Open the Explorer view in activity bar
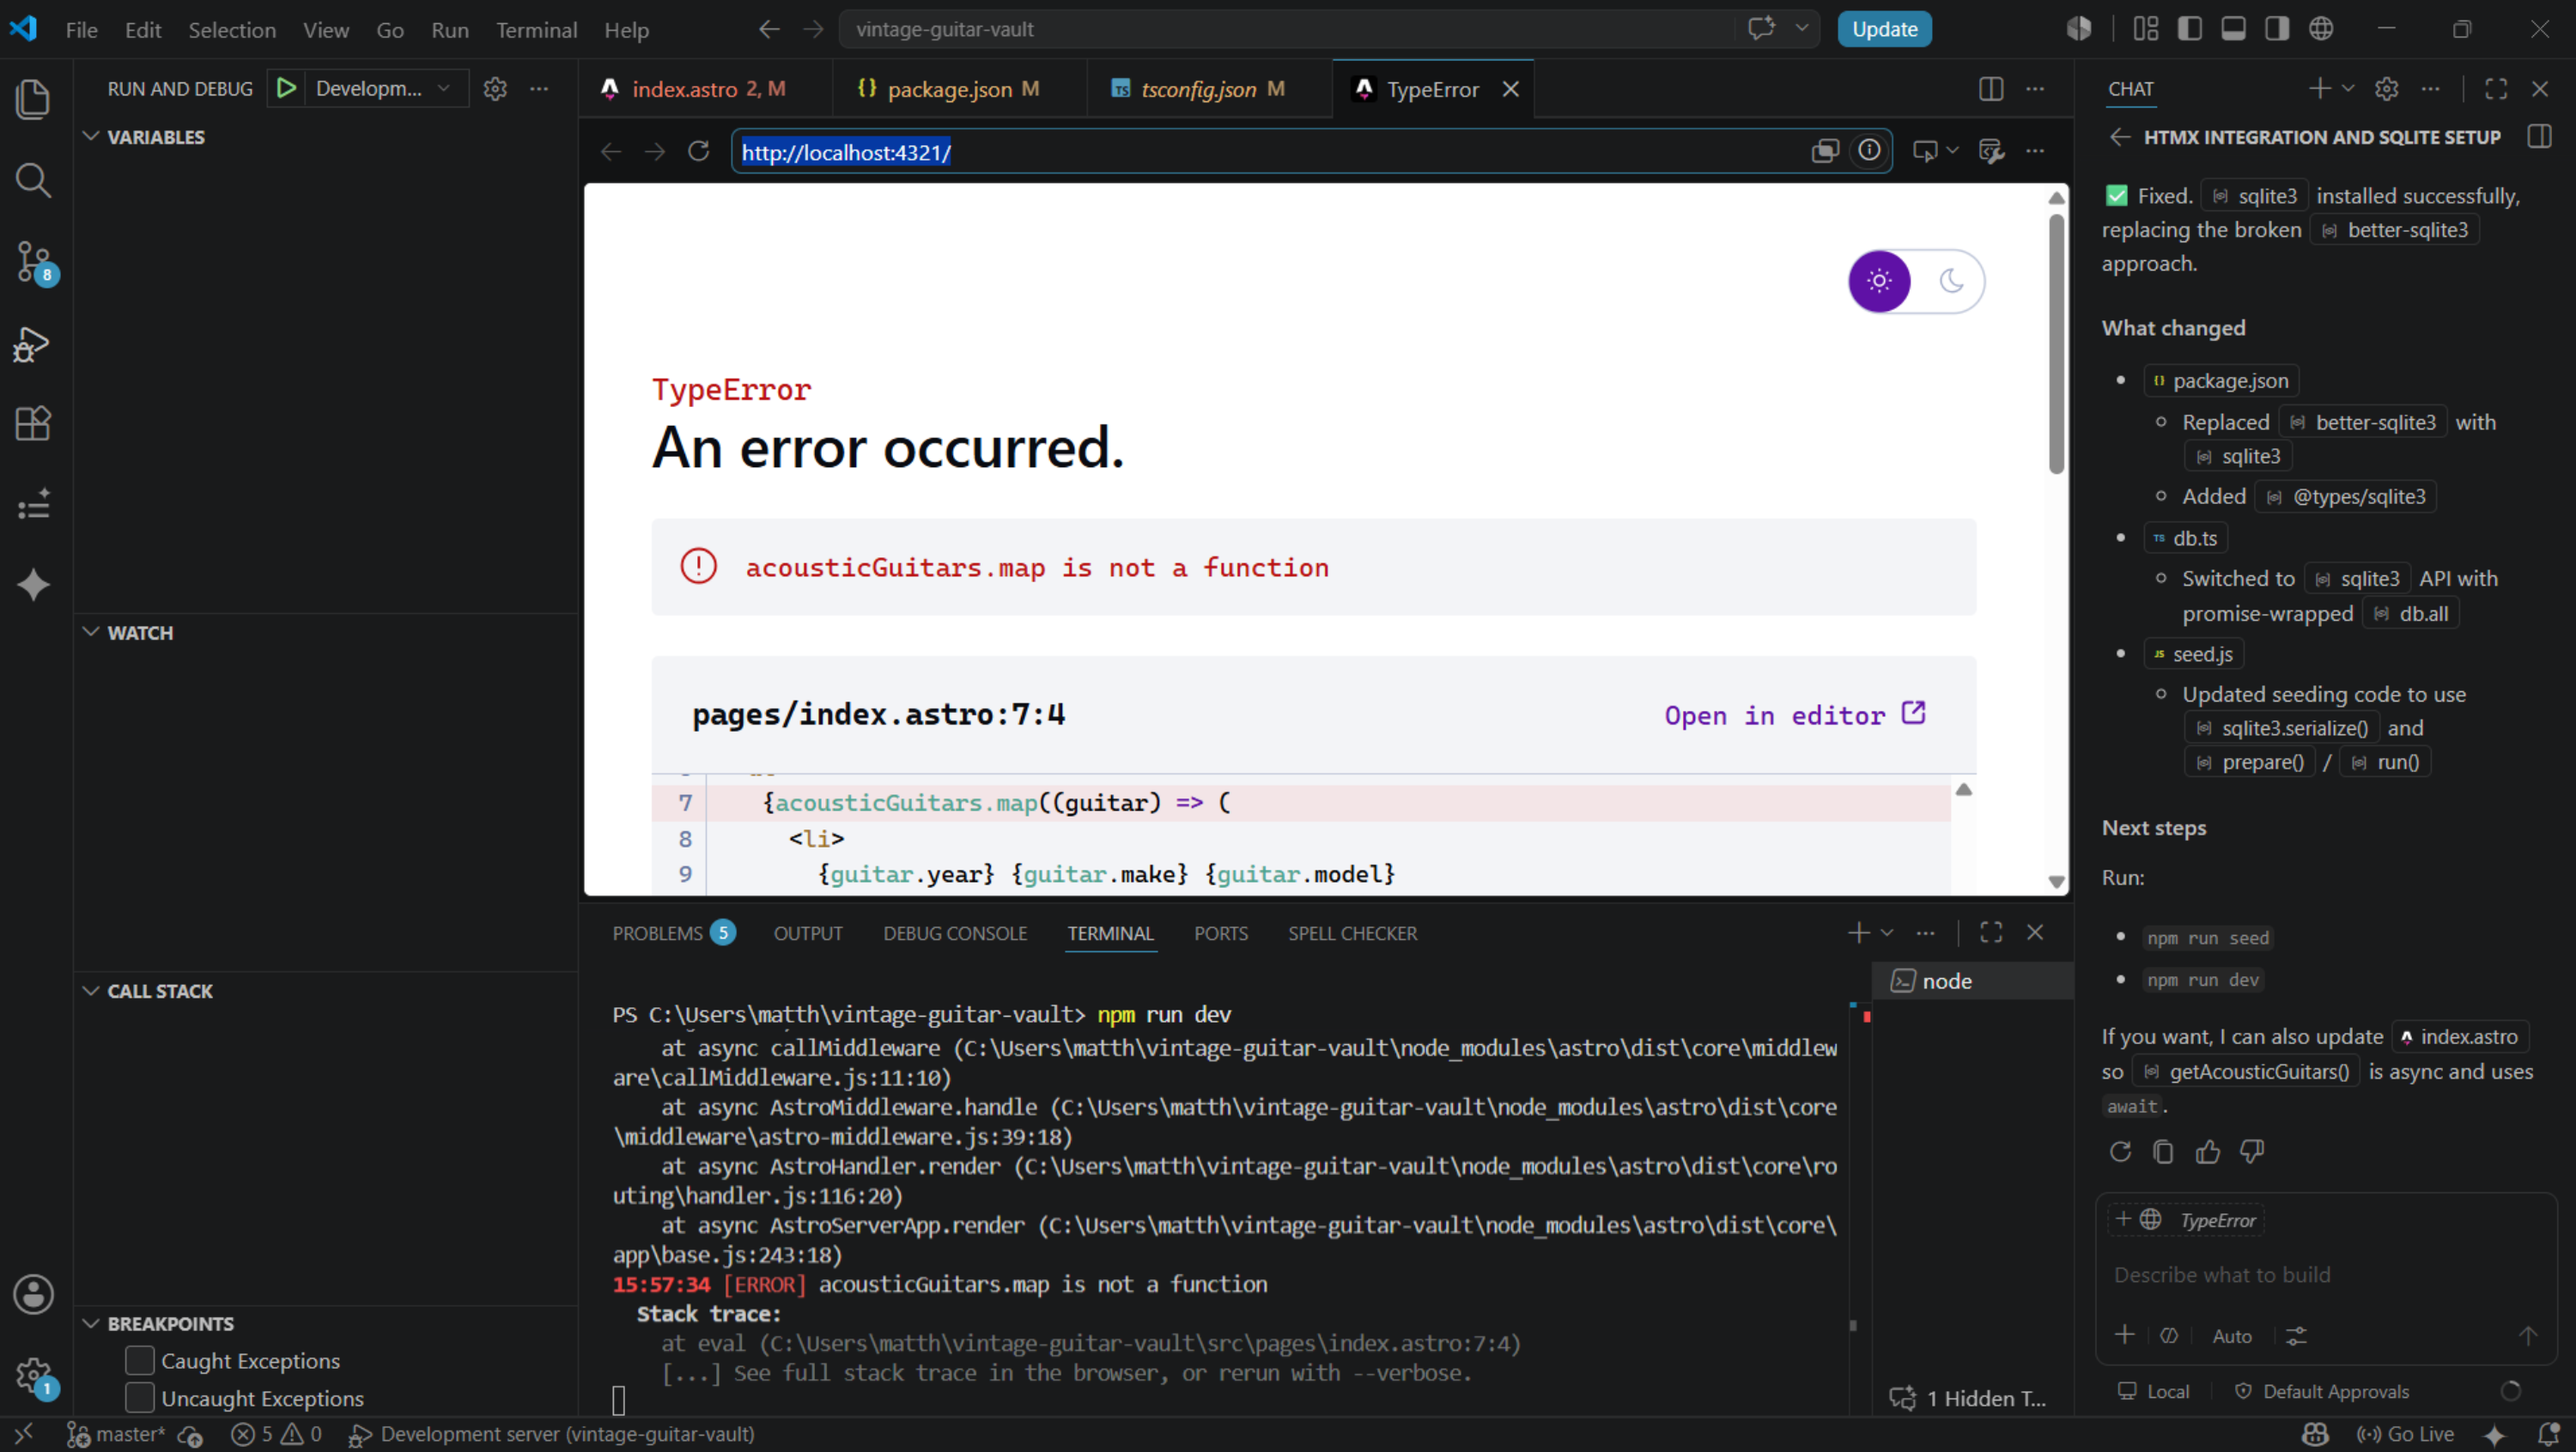2576x1452 pixels. 33,99
